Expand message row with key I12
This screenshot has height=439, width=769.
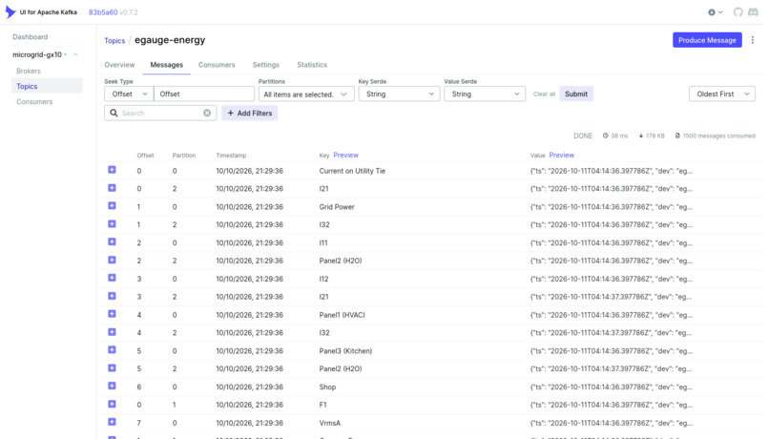[112, 278]
